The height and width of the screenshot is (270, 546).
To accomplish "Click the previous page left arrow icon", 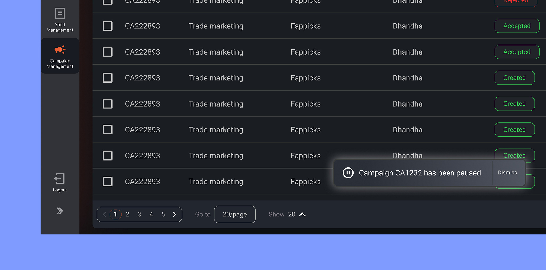I will coord(104,214).
